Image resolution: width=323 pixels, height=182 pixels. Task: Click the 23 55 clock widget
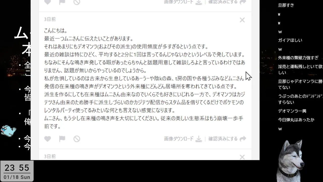(17, 171)
